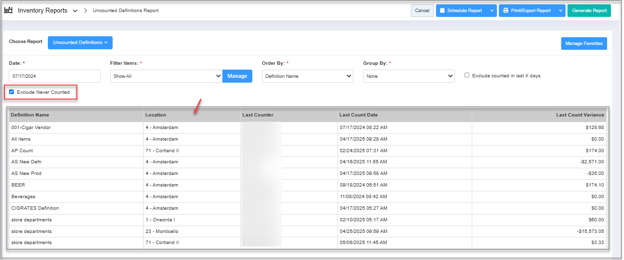Click the Uncounted Definitions Report breadcrumb

[x=126, y=11]
